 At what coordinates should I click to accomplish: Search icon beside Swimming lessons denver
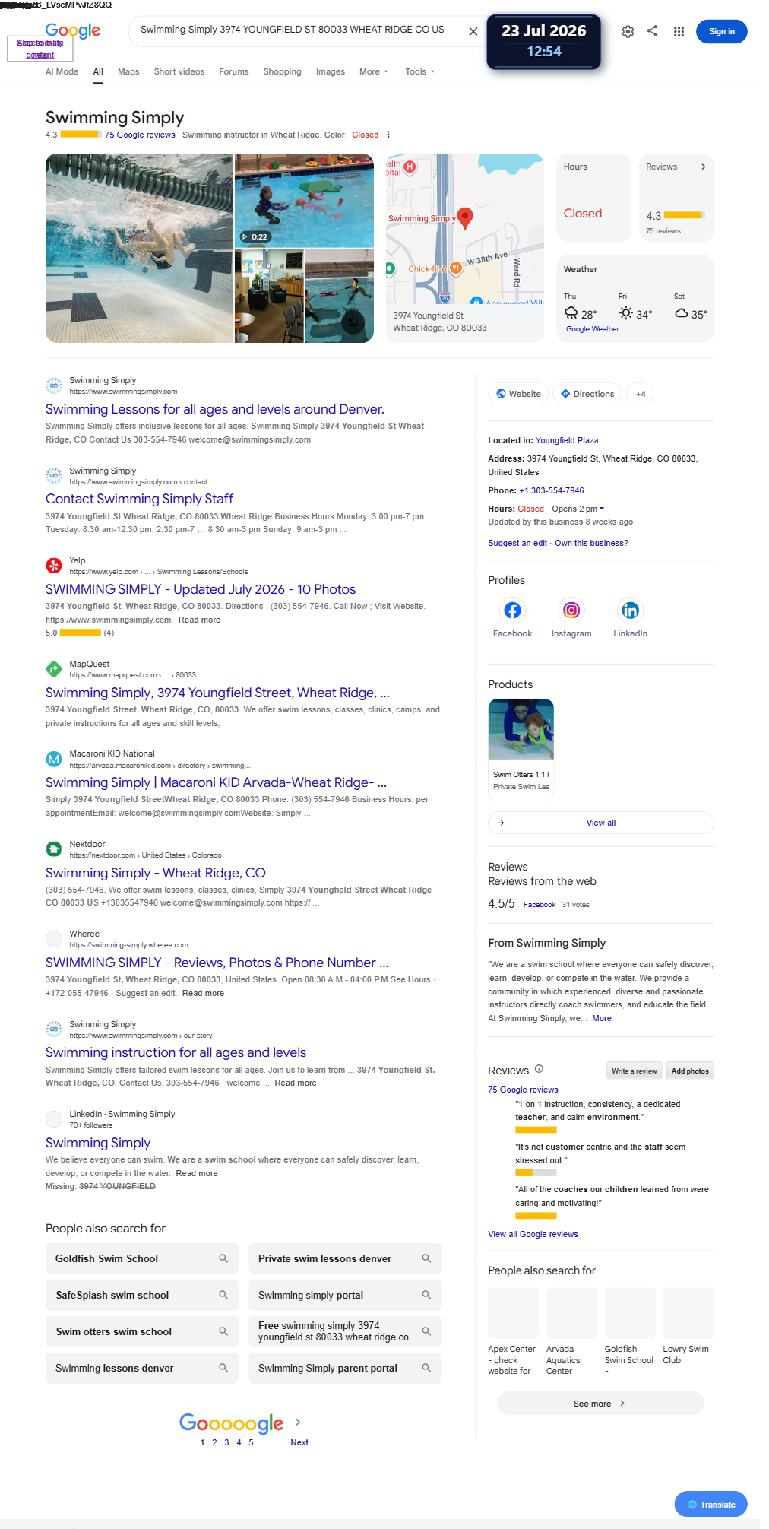pyautogui.click(x=223, y=1368)
